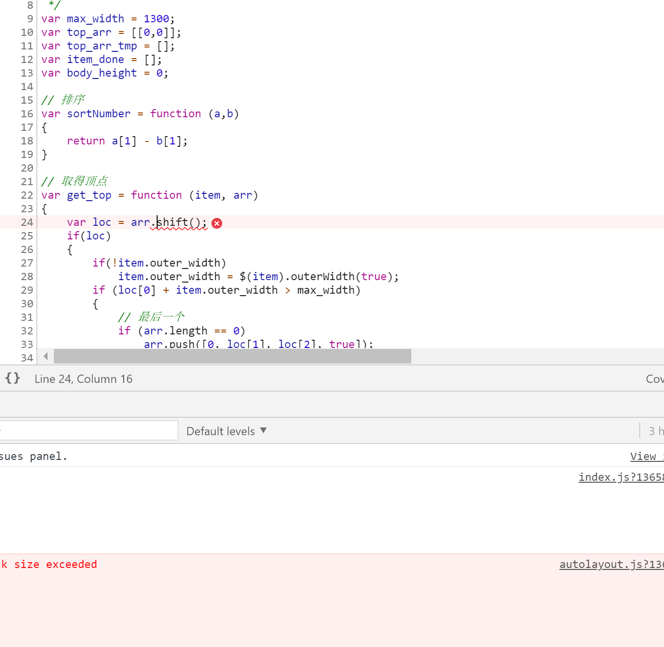This screenshot has height=647, width=664.
Task: Click the pretty print curly braces icon
Action: 13,379
